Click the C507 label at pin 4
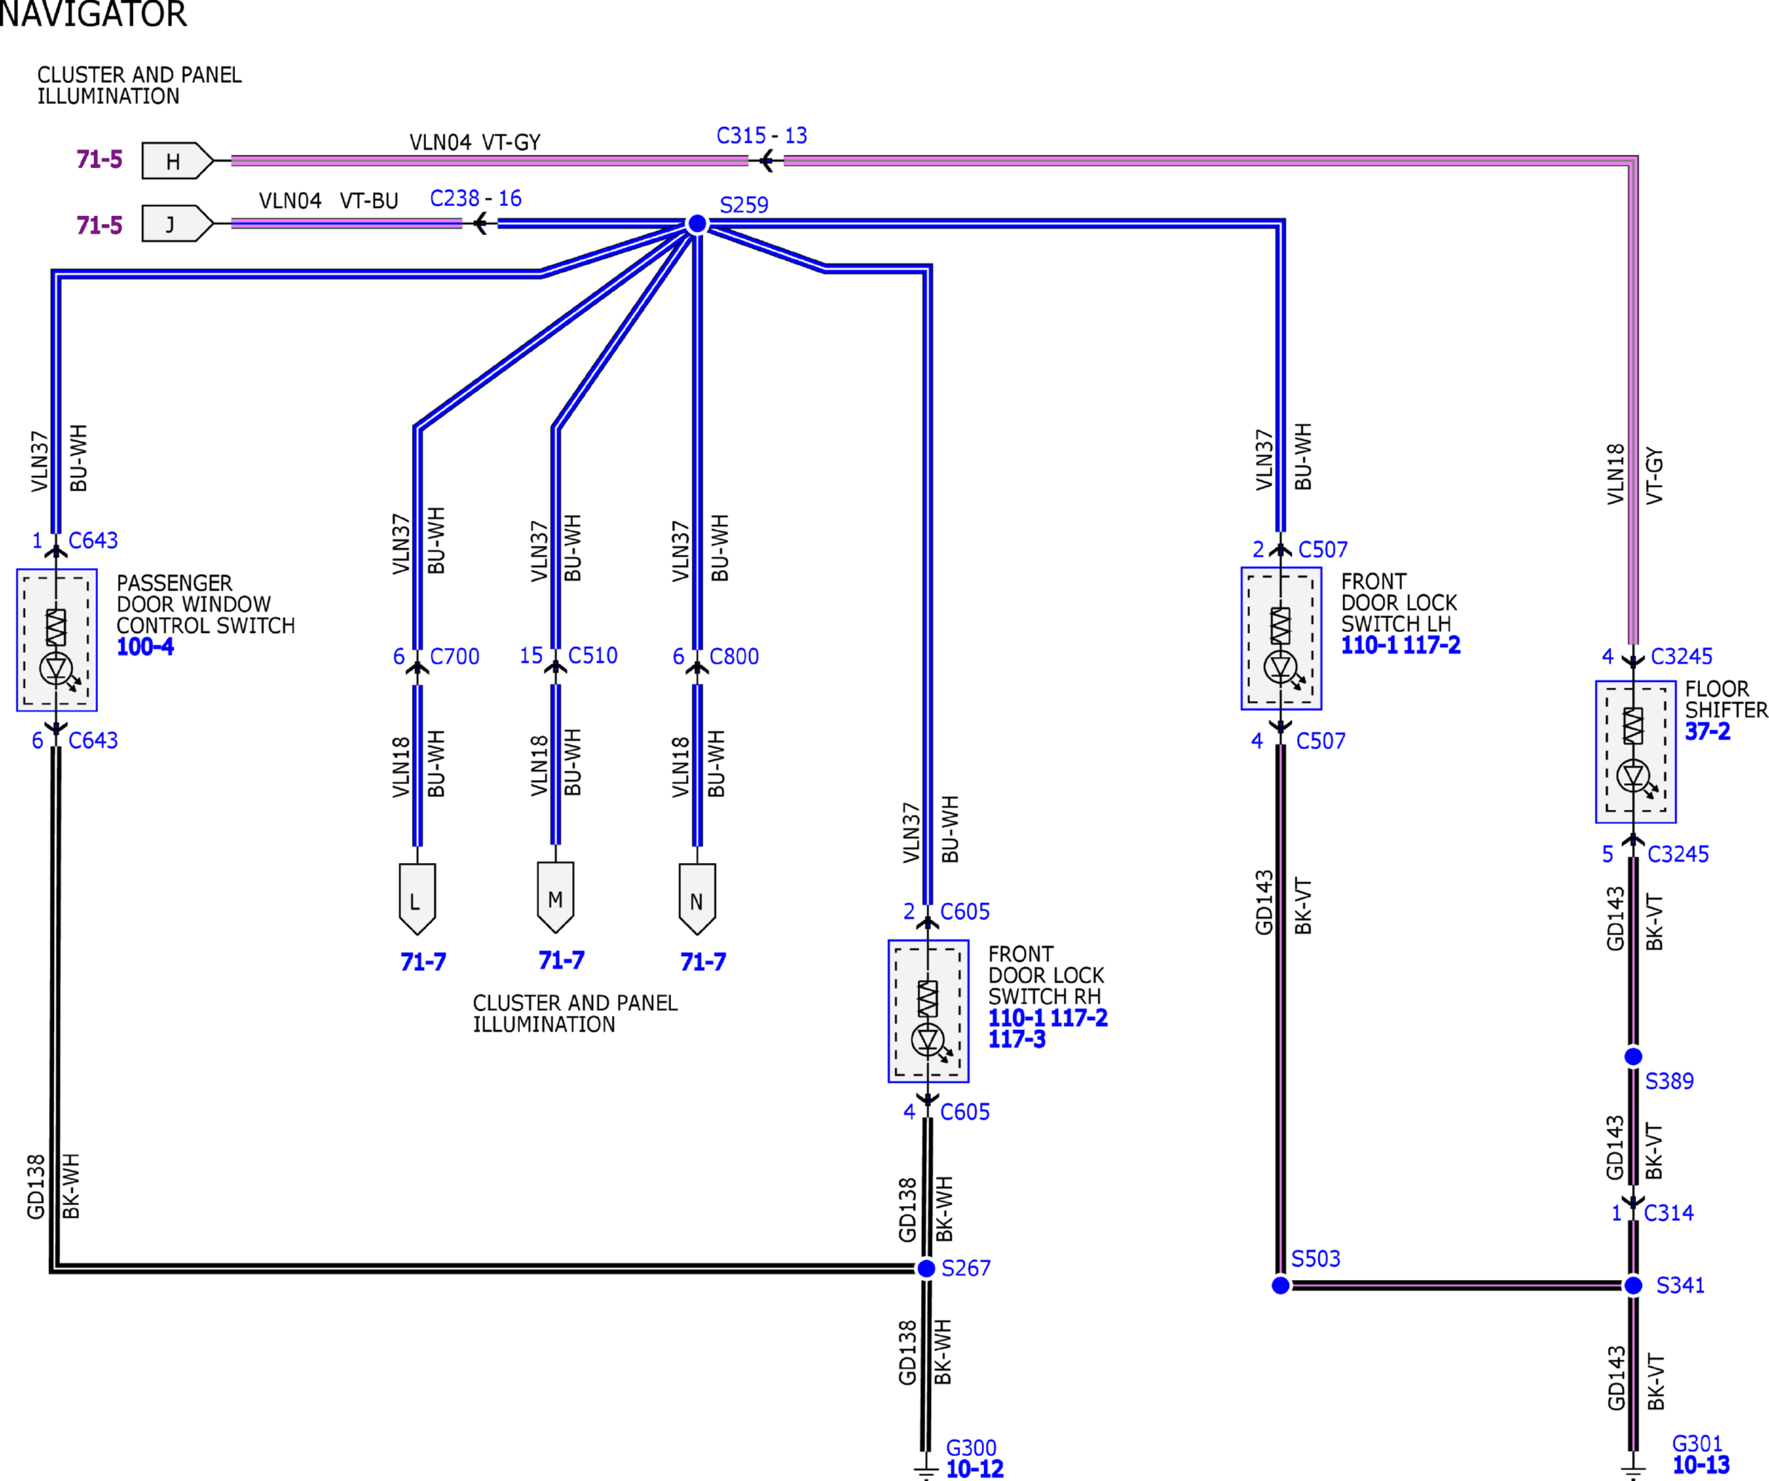Screen dimensions: 1769x1481 tap(1321, 742)
